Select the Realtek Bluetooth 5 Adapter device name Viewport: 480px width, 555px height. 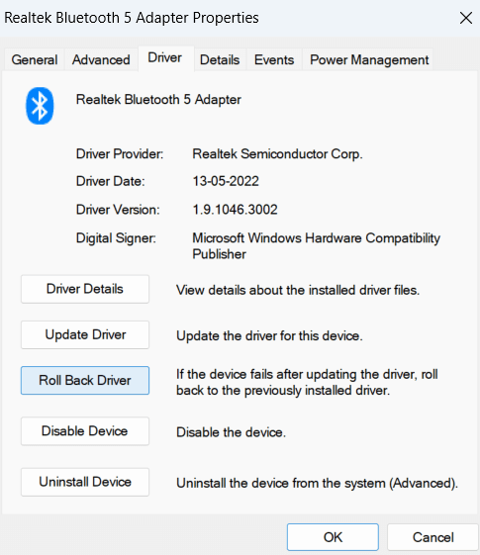158,100
